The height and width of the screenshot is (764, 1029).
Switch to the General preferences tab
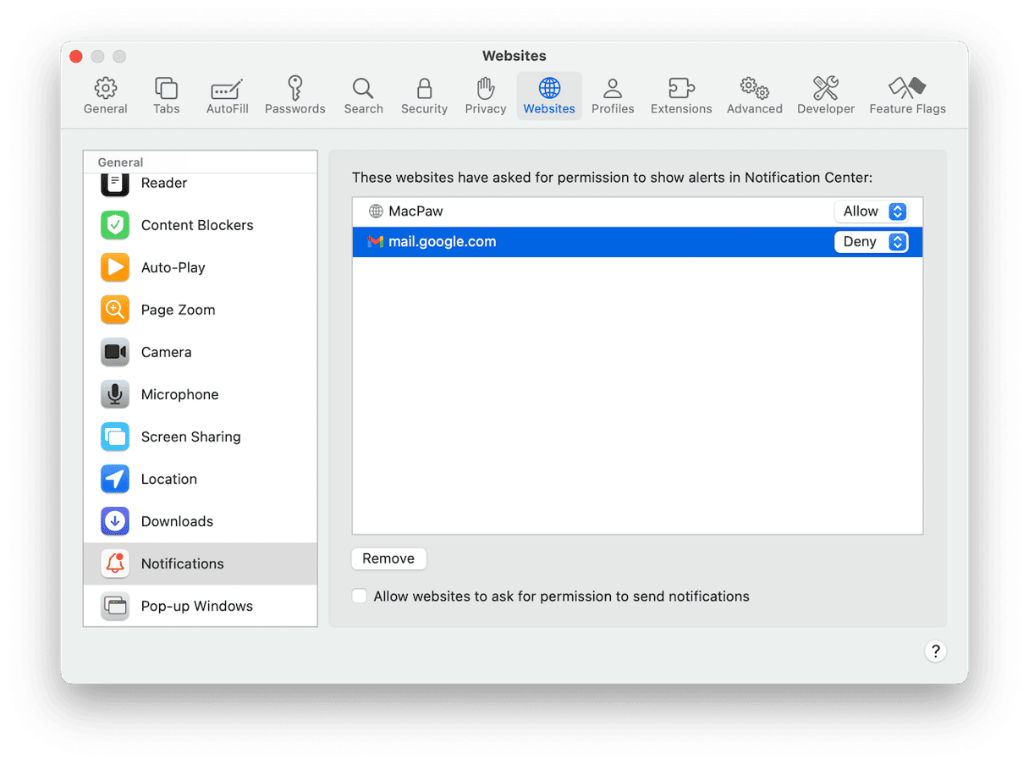coord(106,96)
